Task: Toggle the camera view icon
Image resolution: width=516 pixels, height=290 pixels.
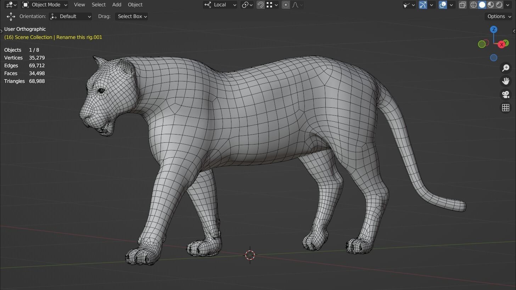Action: tap(506, 95)
